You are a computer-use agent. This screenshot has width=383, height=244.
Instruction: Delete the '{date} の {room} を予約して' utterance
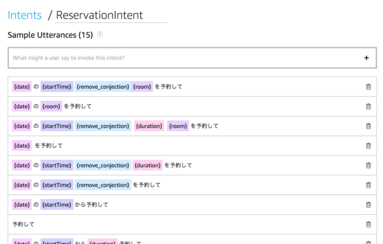[369, 106]
